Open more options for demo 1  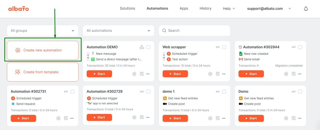[x=224, y=118]
